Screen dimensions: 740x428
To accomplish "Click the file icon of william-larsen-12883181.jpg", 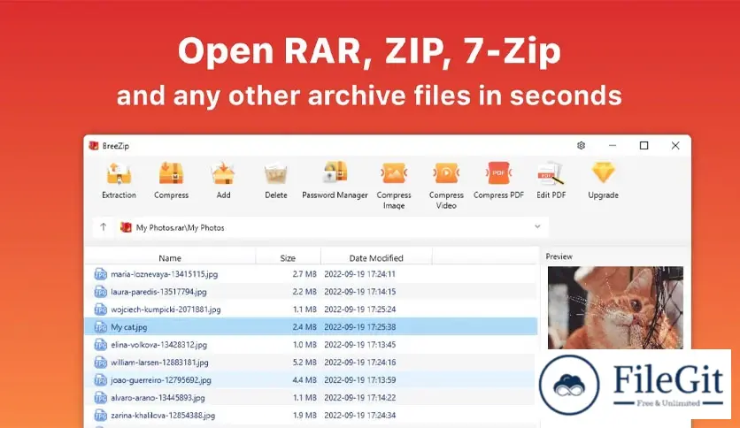I will tap(101, 363).
